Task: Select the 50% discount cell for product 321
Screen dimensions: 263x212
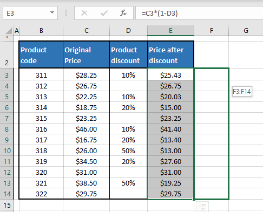Action: click(x=128, y=183)
